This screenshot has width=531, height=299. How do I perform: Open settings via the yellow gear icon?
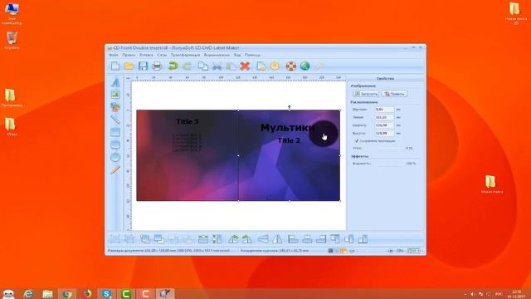pyautogui.click(x=275, y=66)
